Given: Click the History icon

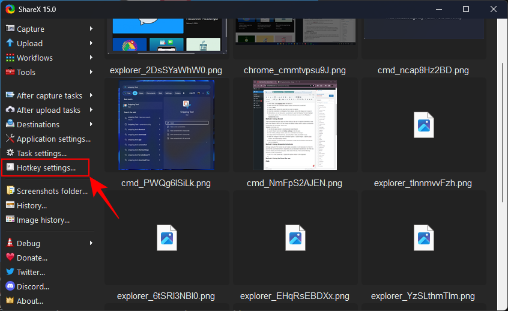Looking at the screenshot, I should [10, 205].
